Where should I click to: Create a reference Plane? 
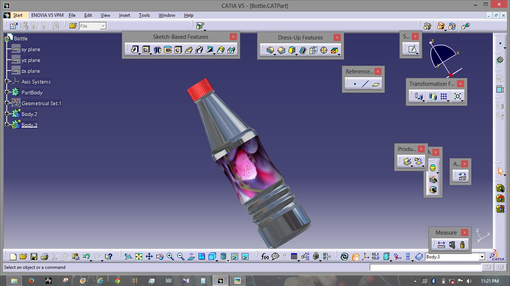(376, 84)
